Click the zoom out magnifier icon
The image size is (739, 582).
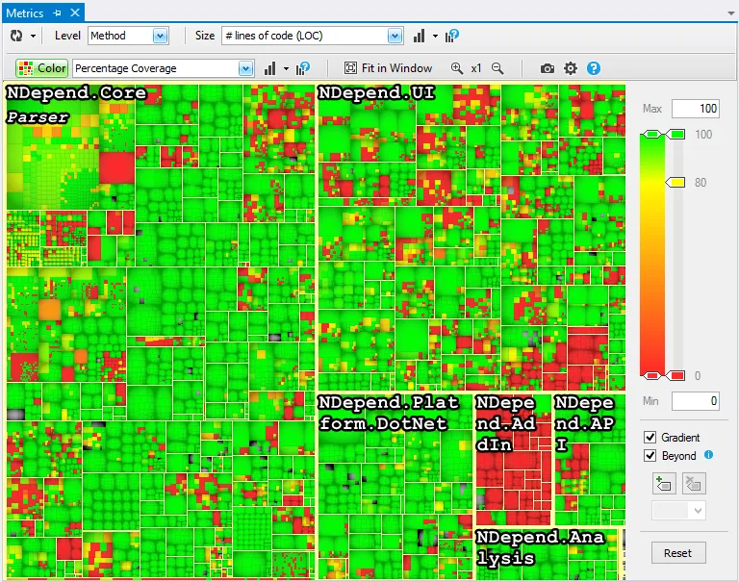497,68
